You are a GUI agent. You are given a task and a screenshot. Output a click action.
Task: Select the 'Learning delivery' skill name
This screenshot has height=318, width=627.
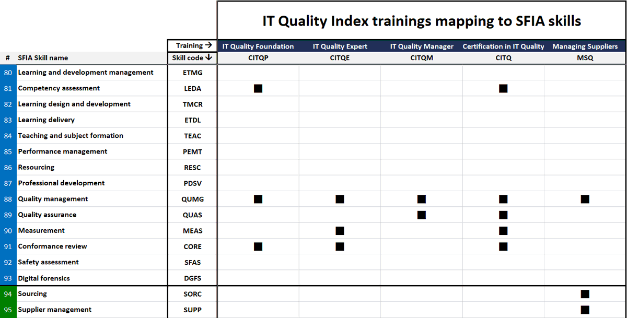pos(47,120)
